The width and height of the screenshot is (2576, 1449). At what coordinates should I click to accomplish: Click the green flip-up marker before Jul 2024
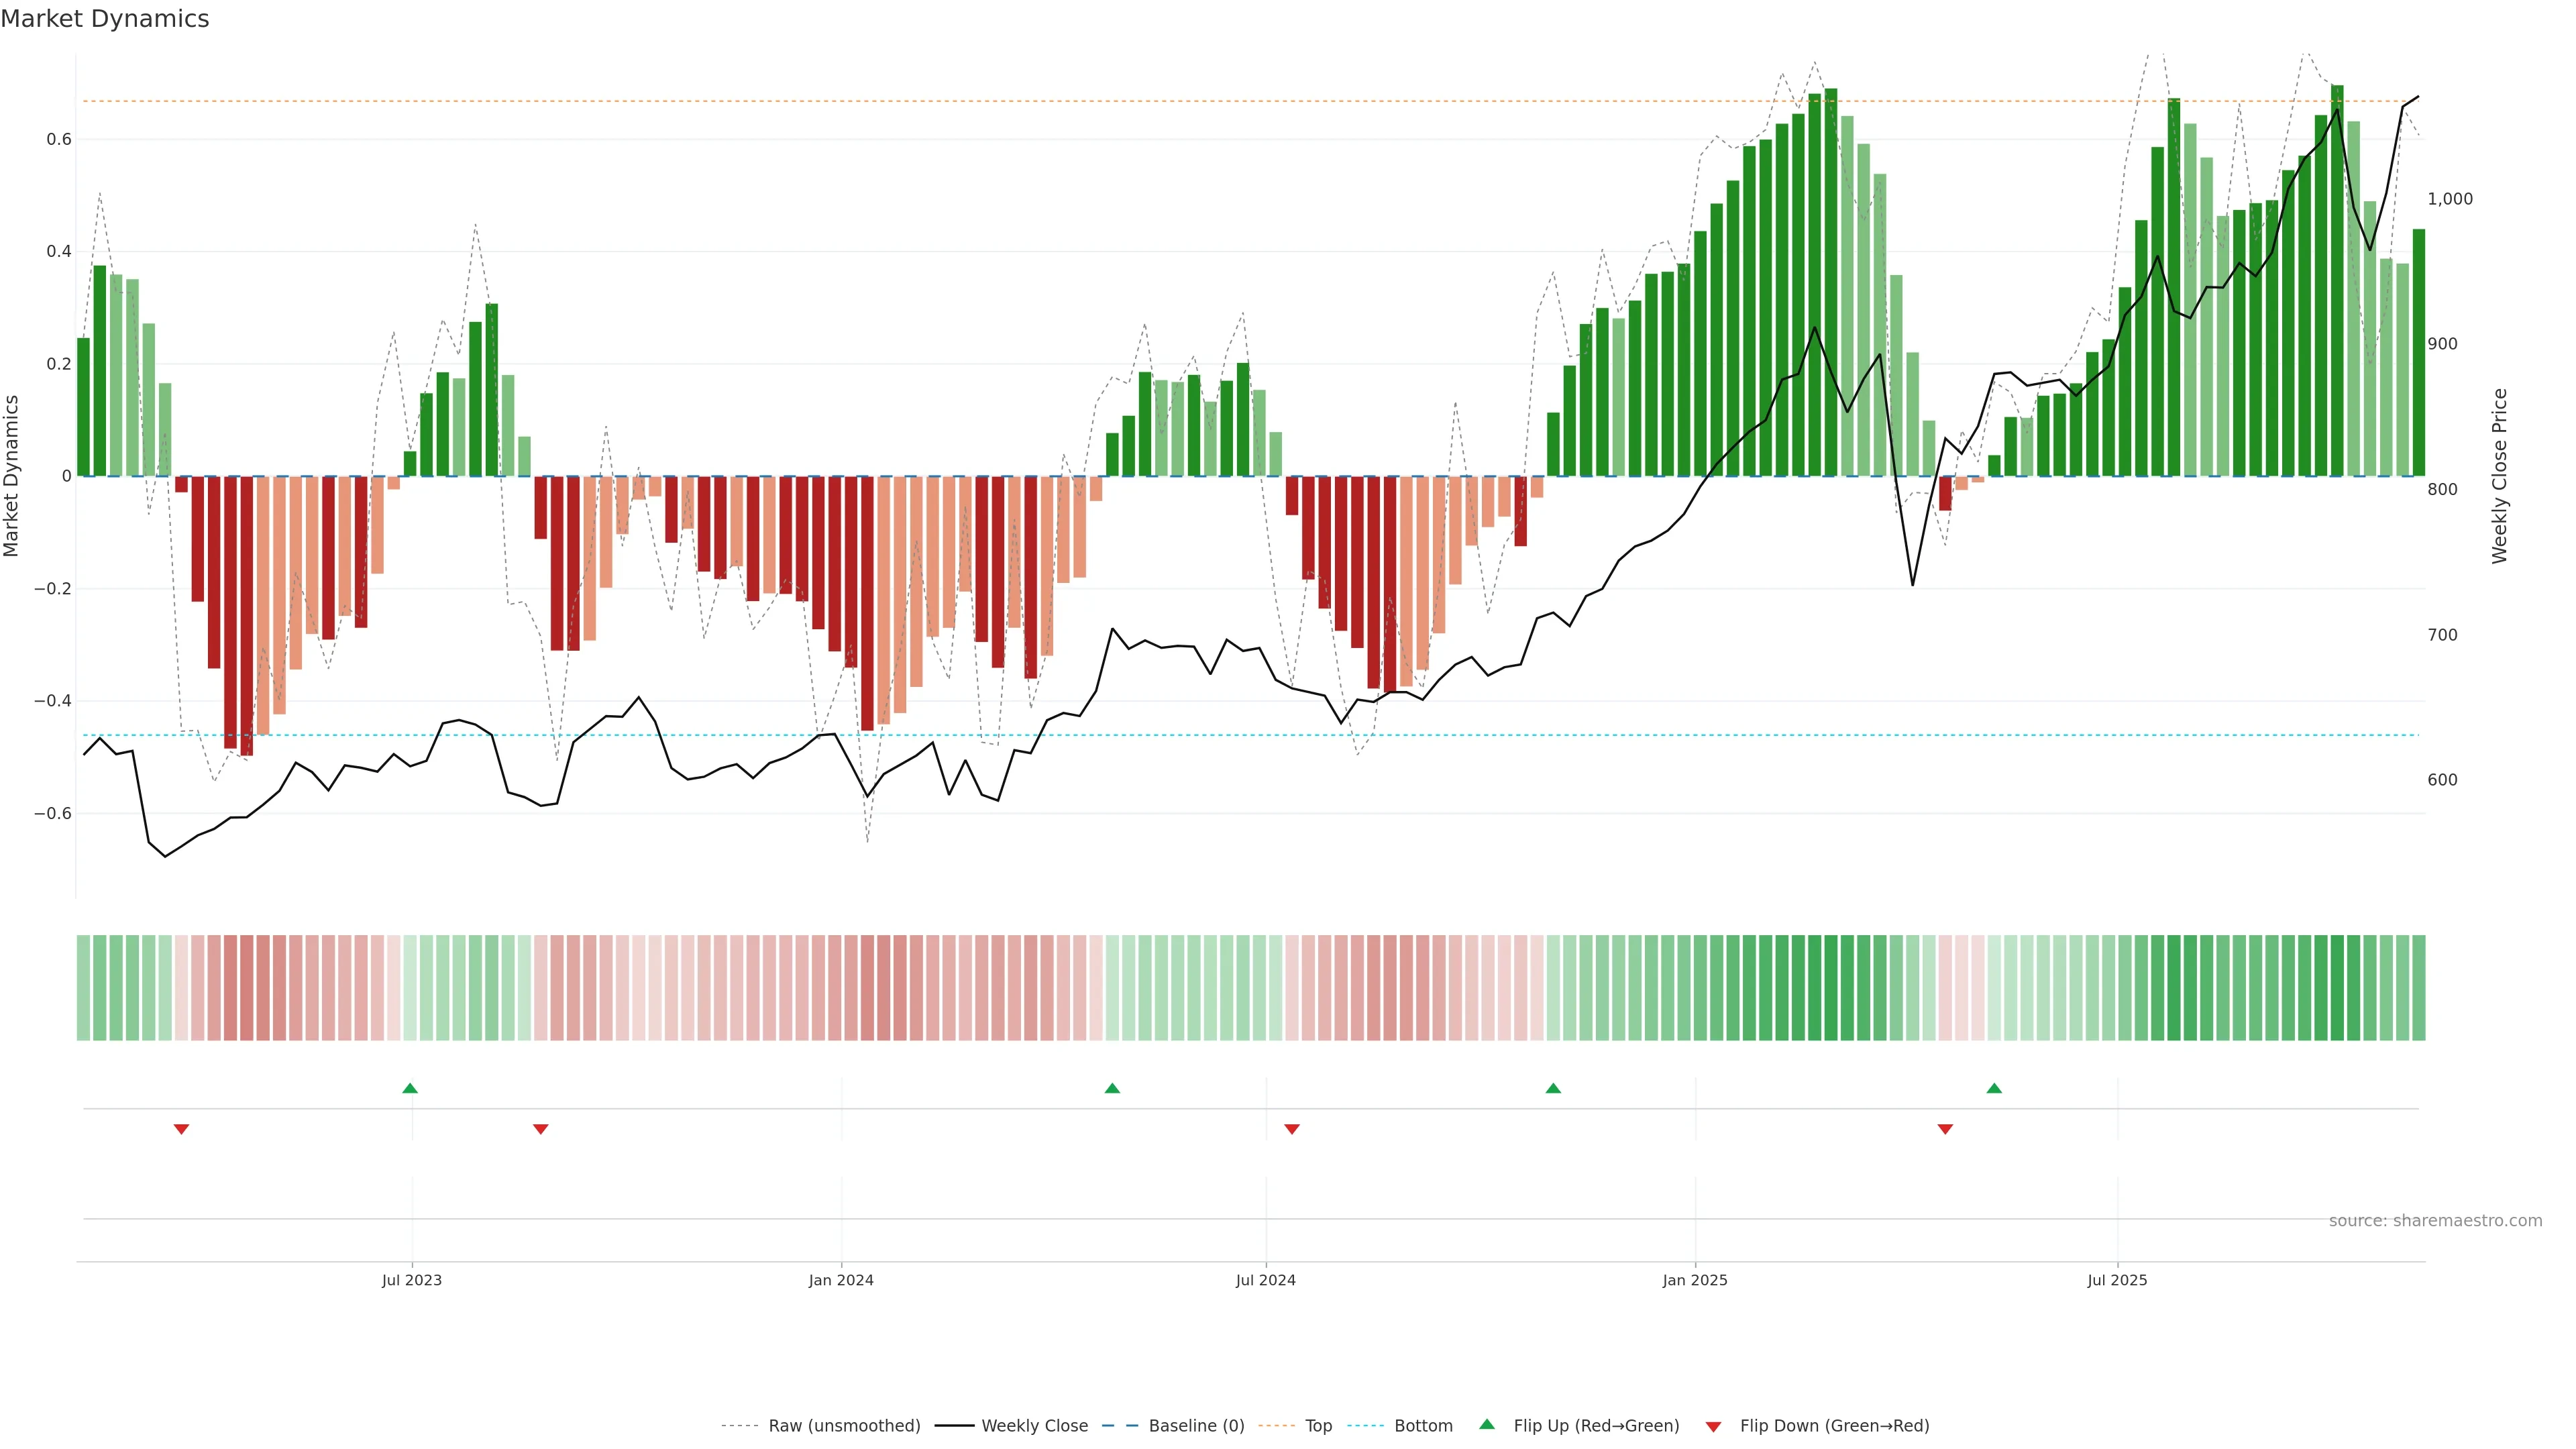tap(1112, 1088)
